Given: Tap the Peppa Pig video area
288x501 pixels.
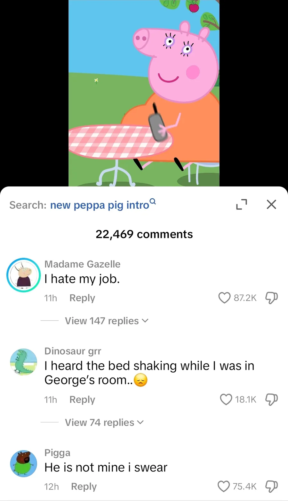Looking at the screenshot, I should click(144, 93).
